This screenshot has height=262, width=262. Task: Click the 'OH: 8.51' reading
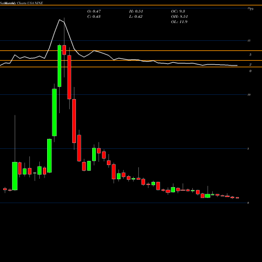click(179, 17)
